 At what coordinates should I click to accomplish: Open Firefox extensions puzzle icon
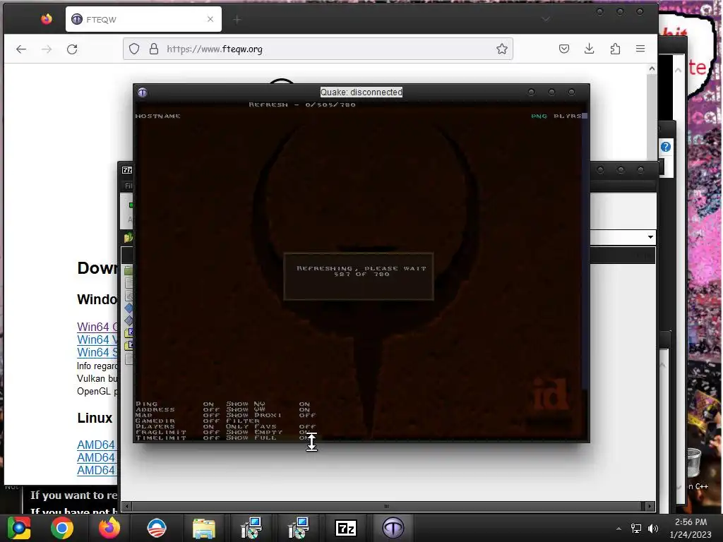click(x=615, y=49)
